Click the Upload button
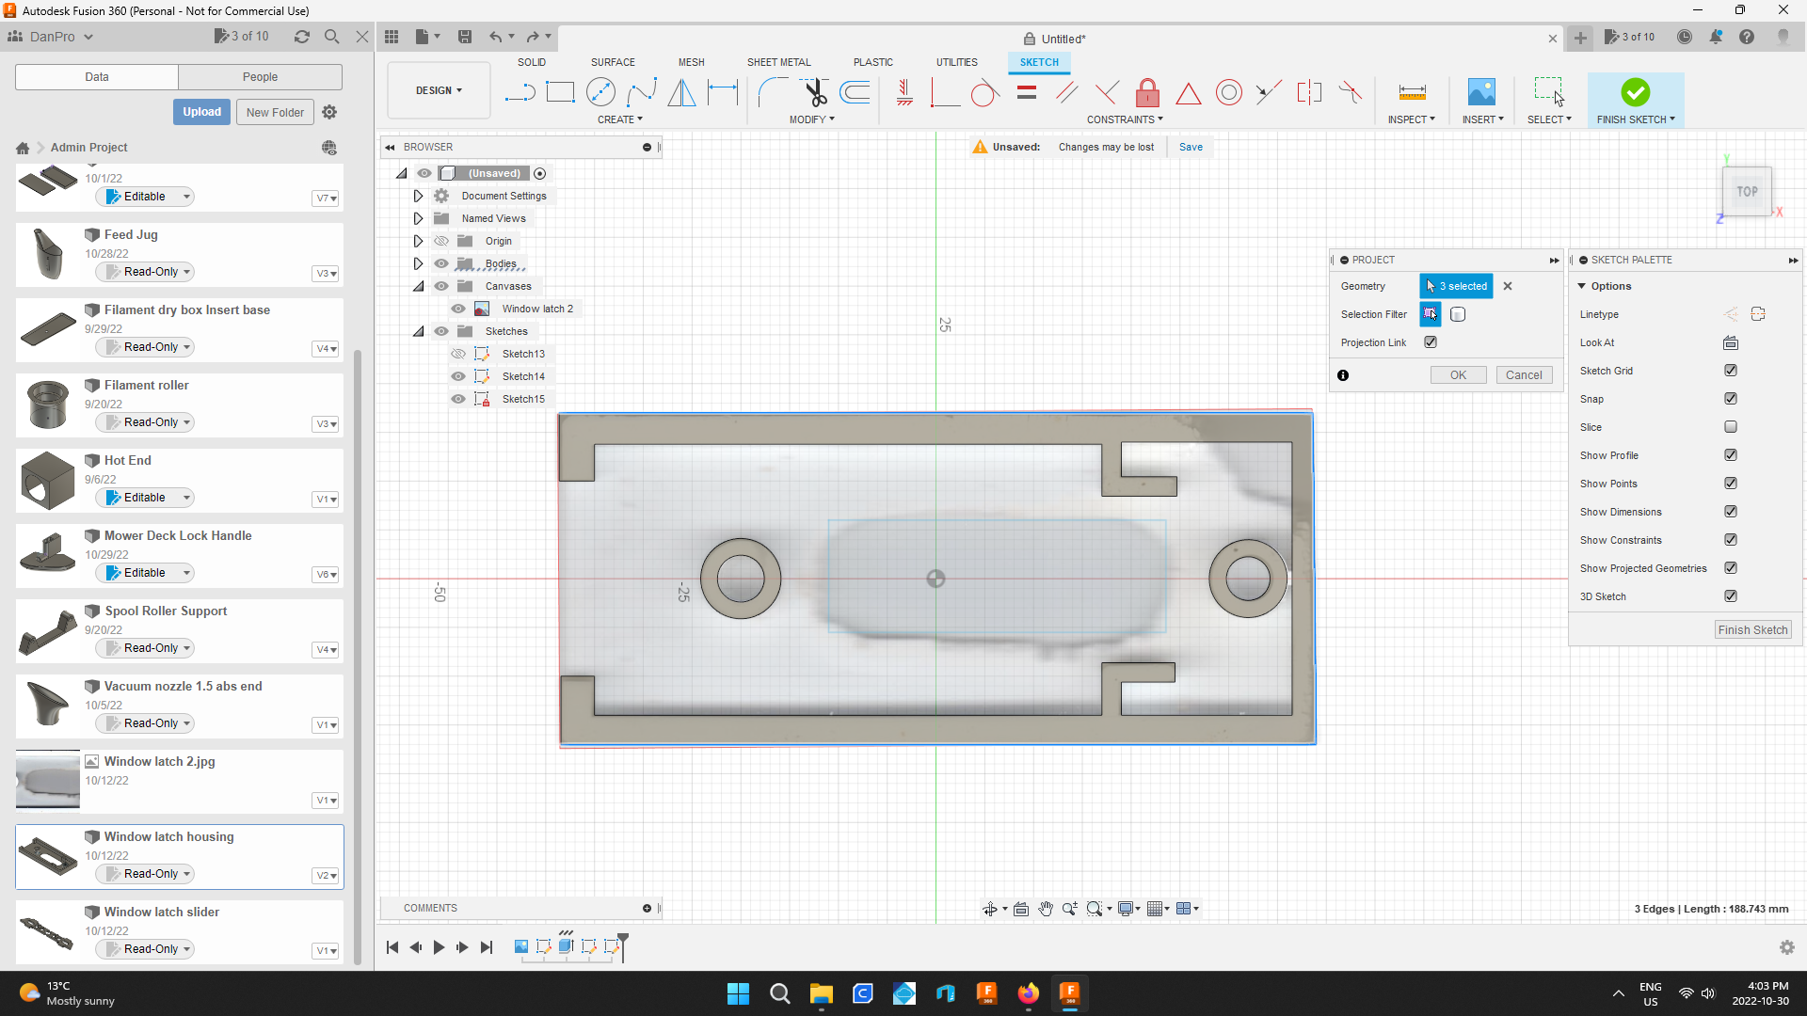The image size is (1807, 1016). pos(201,111)
